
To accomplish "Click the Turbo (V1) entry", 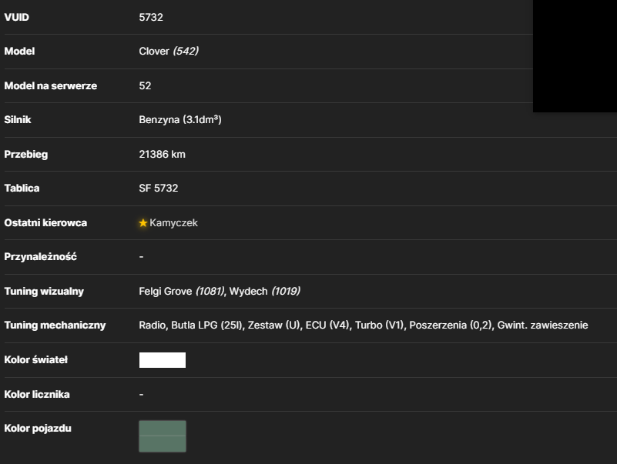I will coord(379,325).
